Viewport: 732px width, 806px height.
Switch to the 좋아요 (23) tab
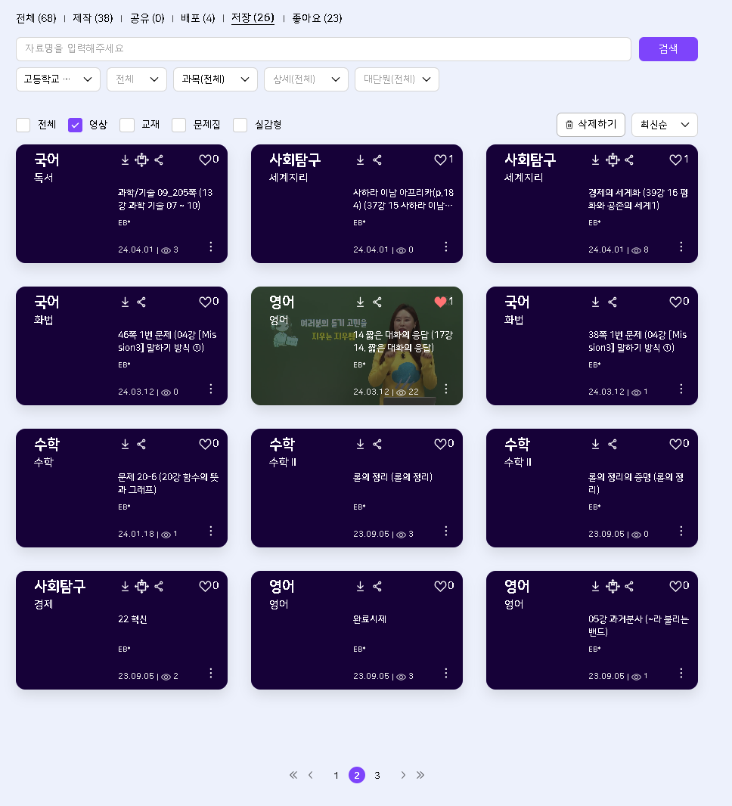(x=317, y=18)
